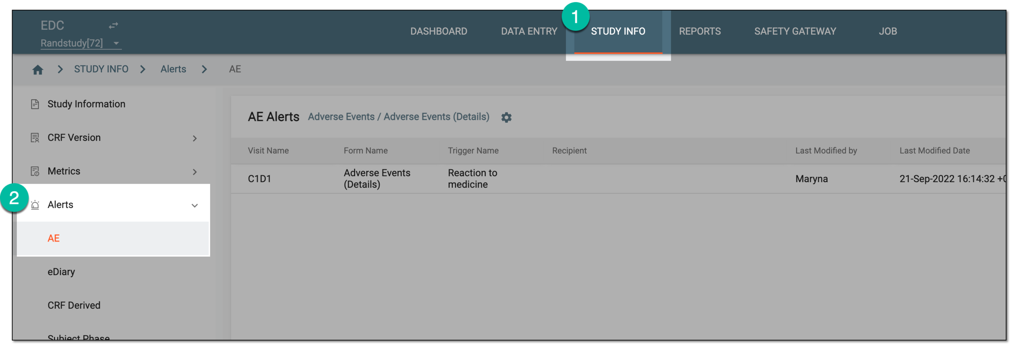Expand the CRF Version chevron

tap(195, 139)
